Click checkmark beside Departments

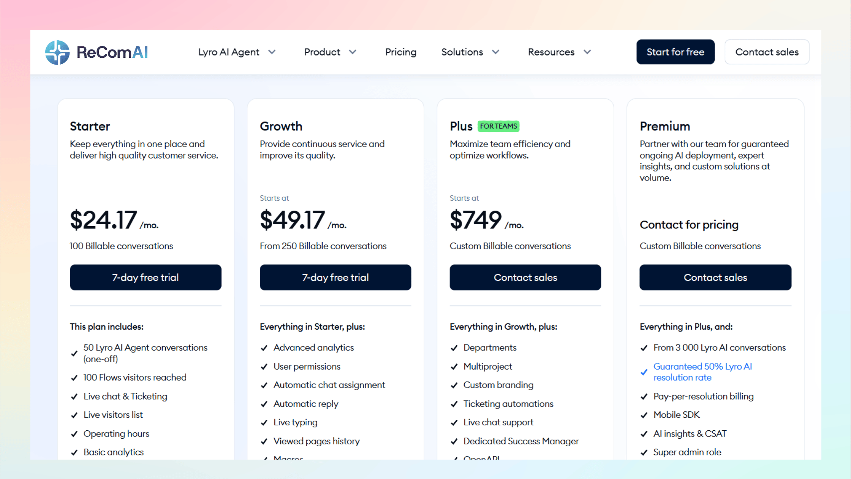(x=454, y=348)
